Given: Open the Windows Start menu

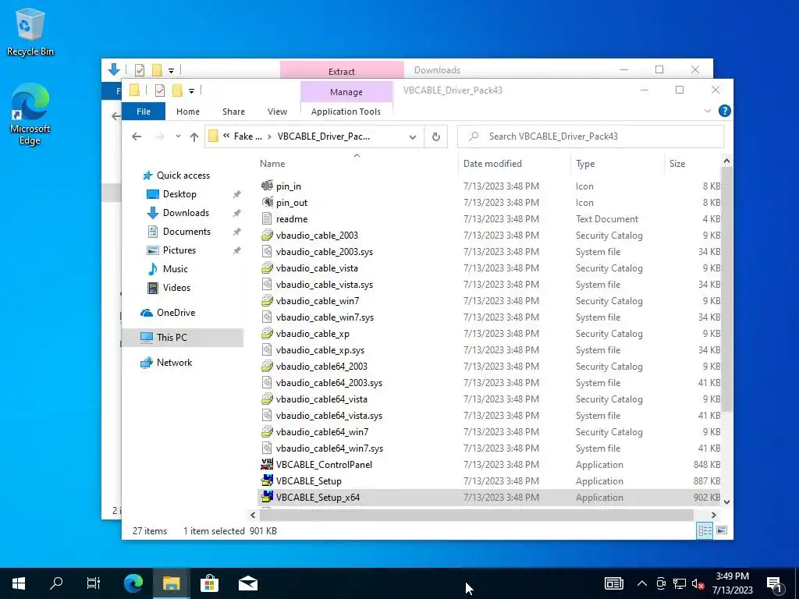Looking at the screenshot, I should point(19,583).
